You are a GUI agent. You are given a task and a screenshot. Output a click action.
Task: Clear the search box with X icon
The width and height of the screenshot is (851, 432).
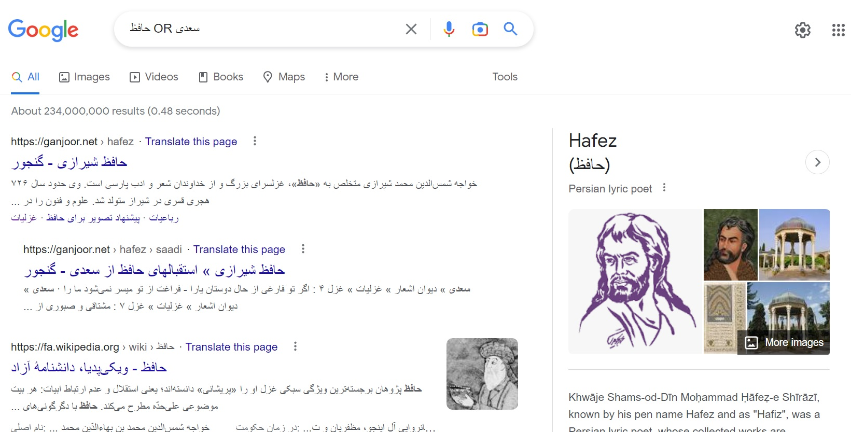411,29
